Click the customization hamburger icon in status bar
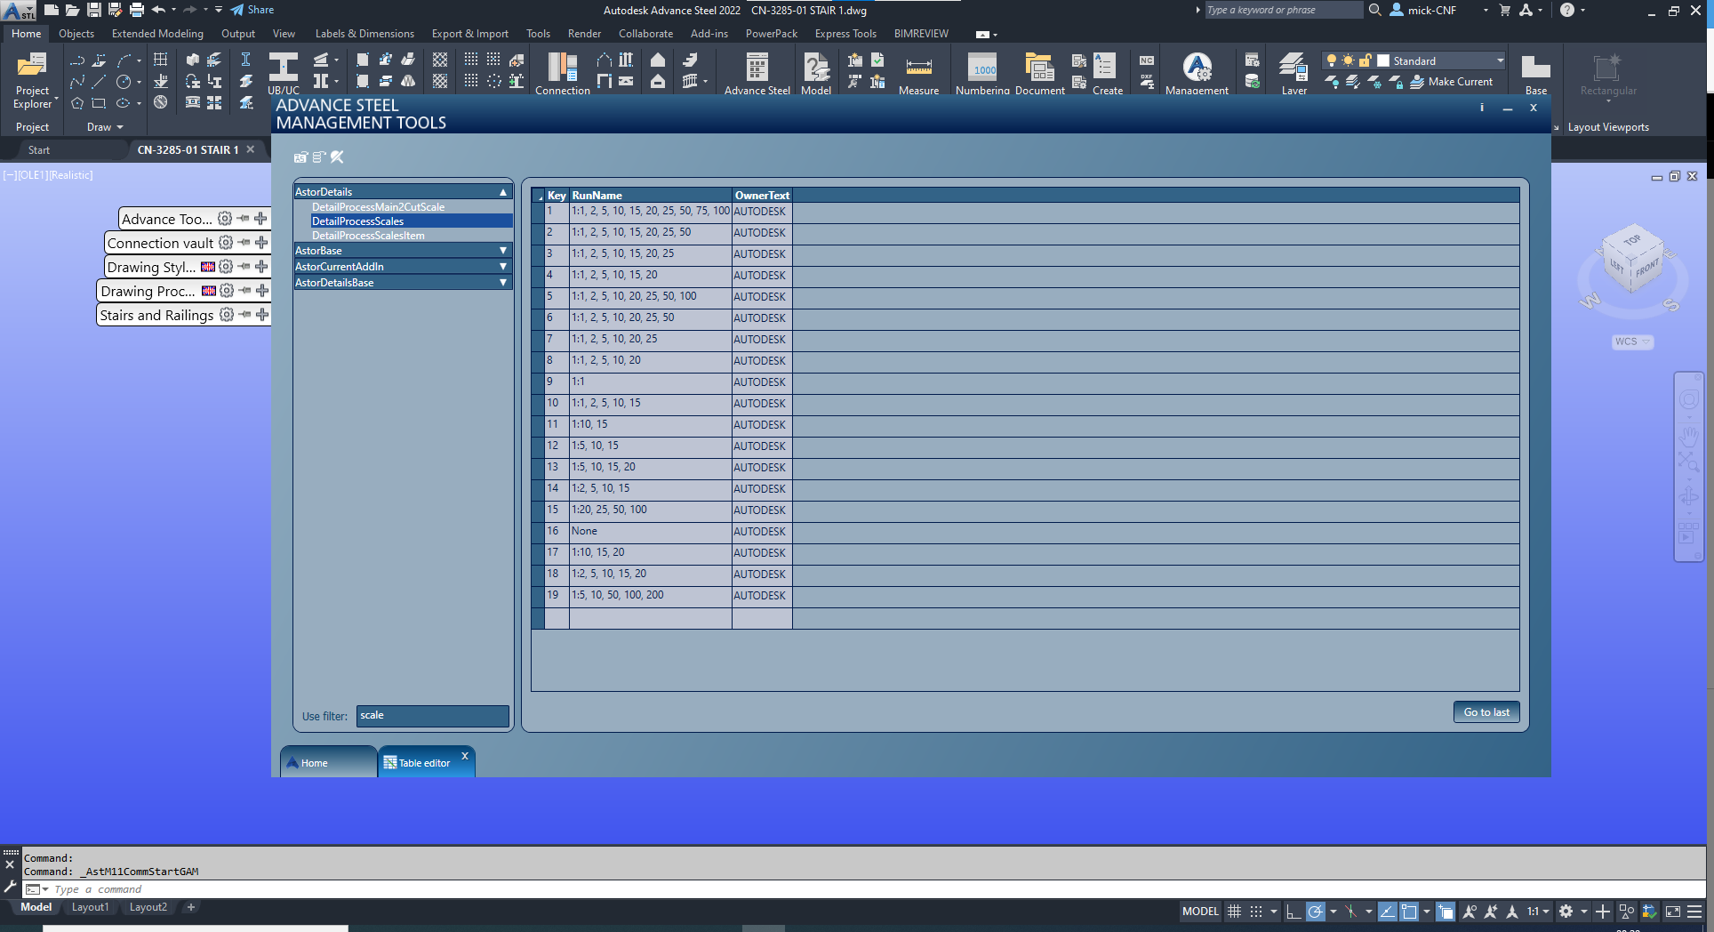 1694,912
